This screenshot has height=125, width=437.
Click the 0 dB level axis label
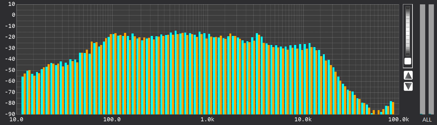13,15
